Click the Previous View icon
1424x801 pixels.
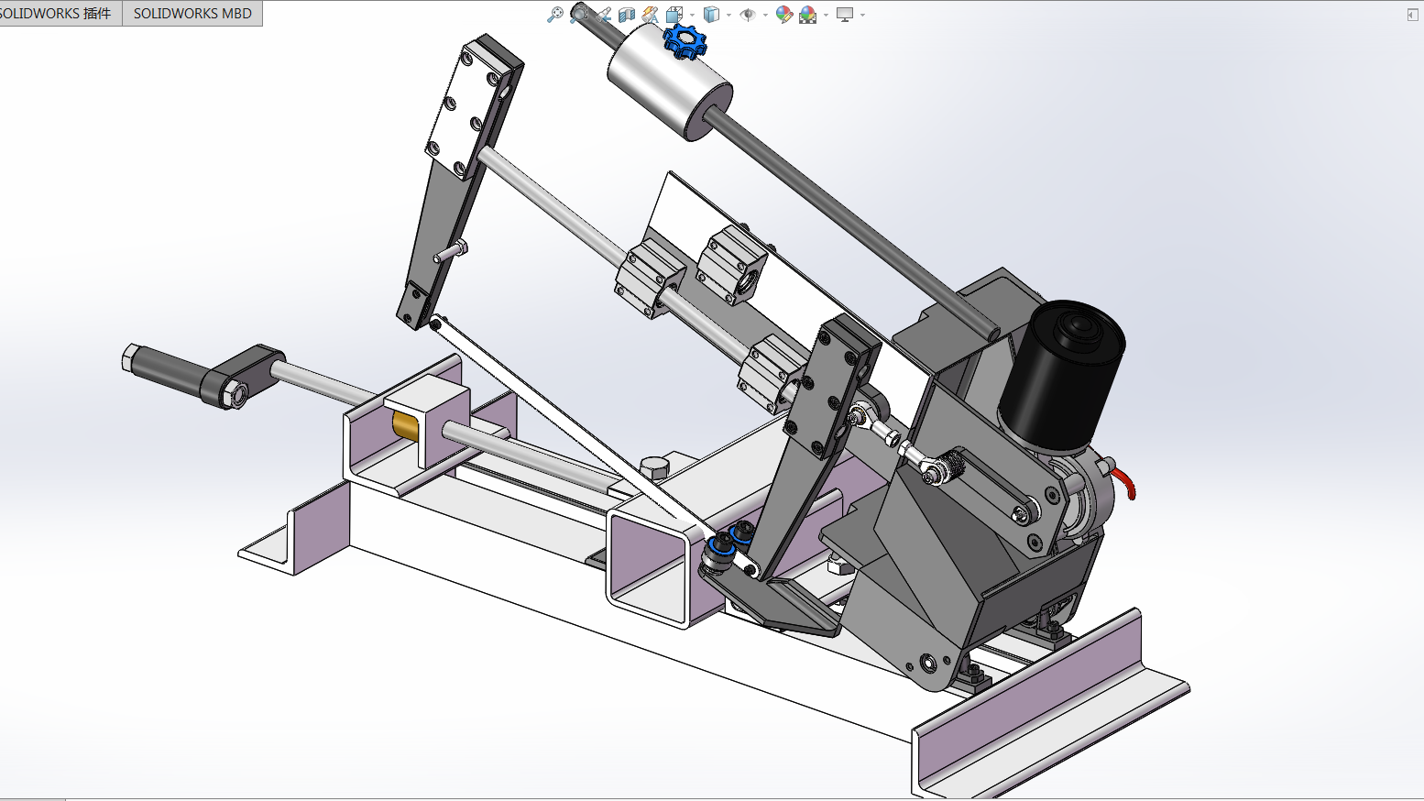click(x=603, y=14)
